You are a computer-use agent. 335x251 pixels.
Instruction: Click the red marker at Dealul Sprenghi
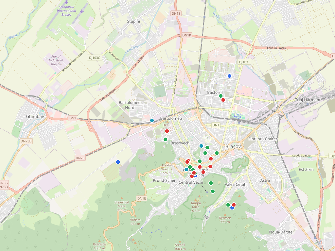(x=167, y=131)
